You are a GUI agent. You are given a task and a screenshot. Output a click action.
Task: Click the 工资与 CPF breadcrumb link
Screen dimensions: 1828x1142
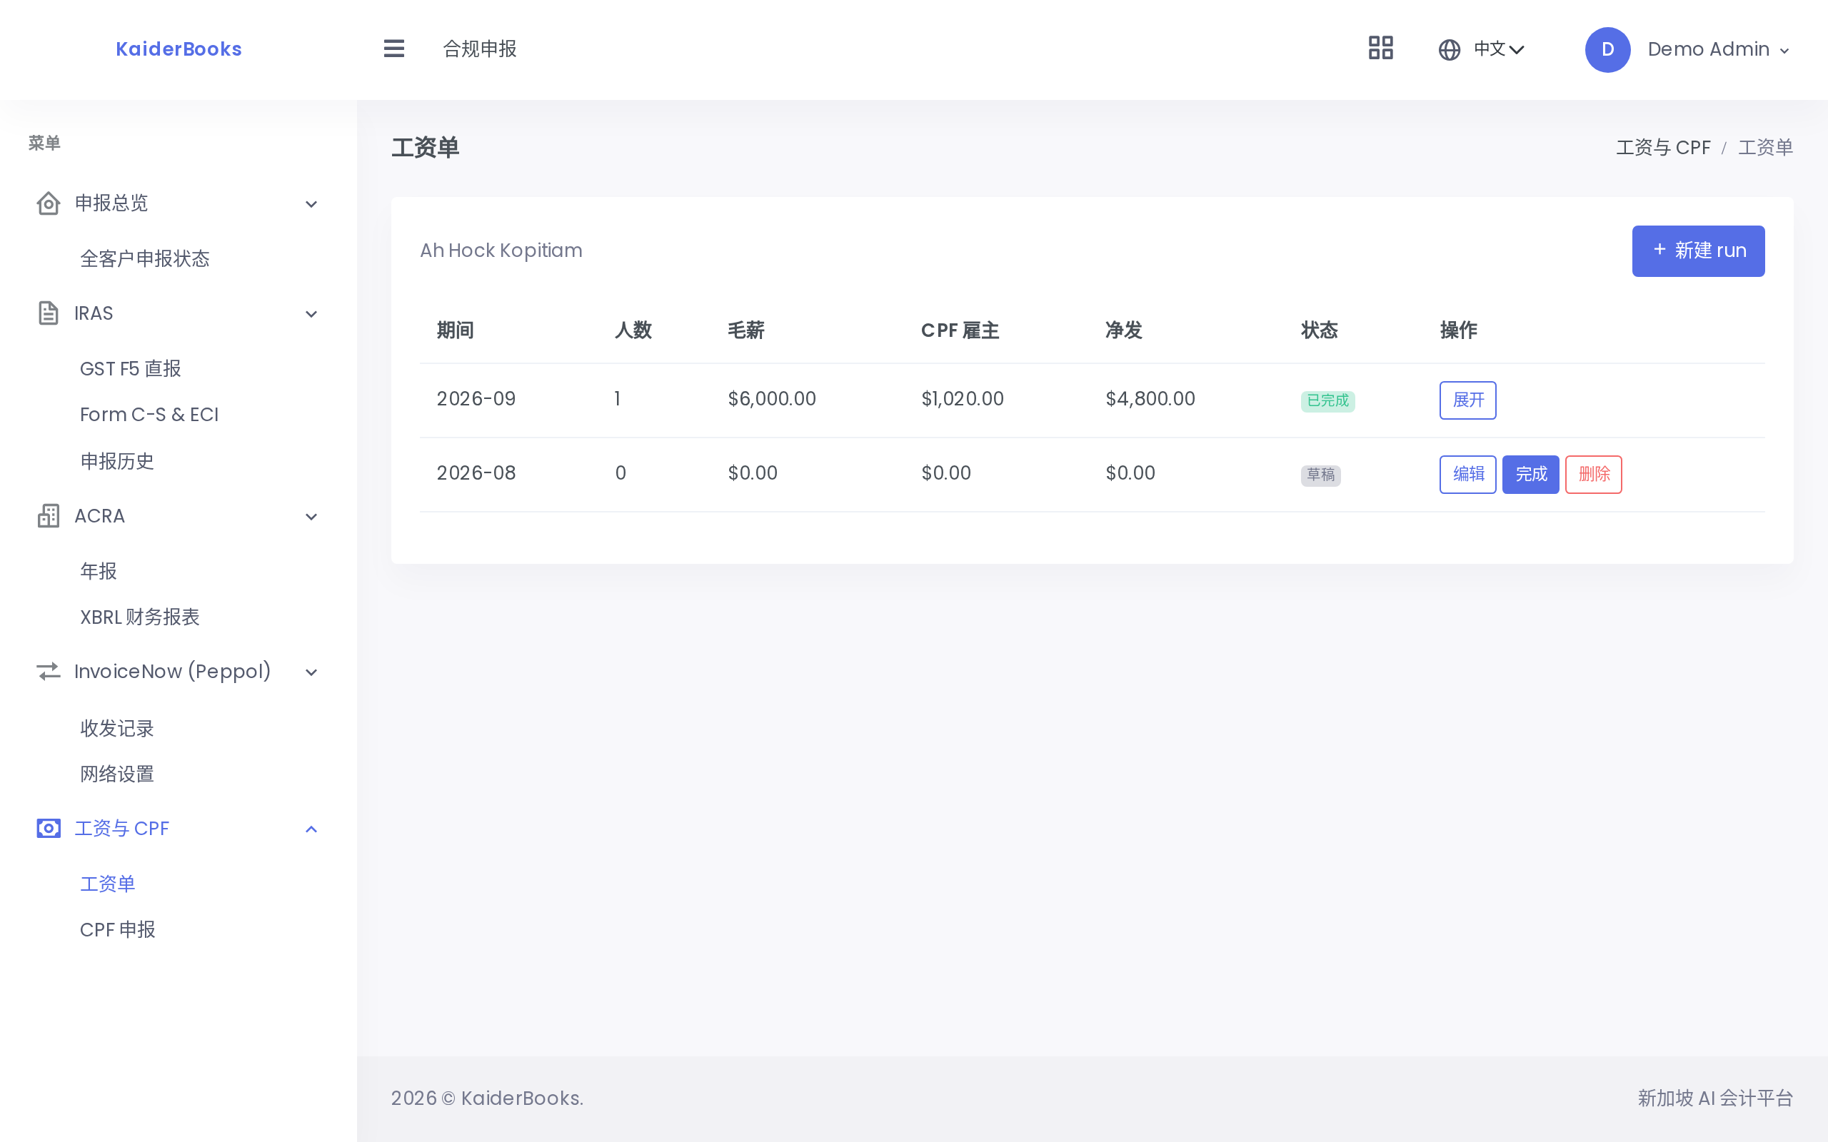[1662, 147]
